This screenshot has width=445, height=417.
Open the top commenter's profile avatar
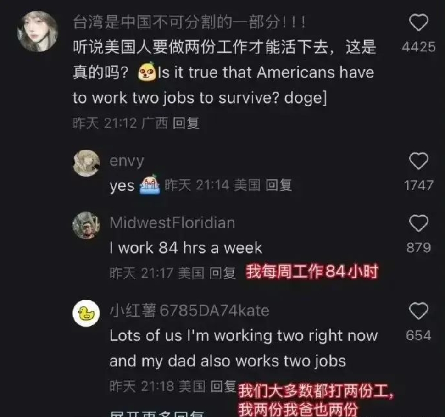[x=38, y=31]
